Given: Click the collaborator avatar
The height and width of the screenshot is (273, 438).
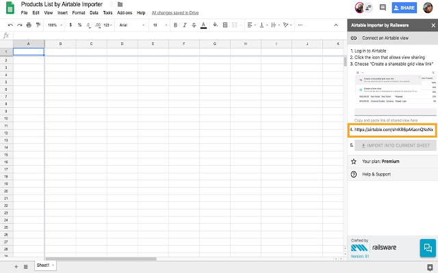Looking at the screenshot, I should 359,8.
